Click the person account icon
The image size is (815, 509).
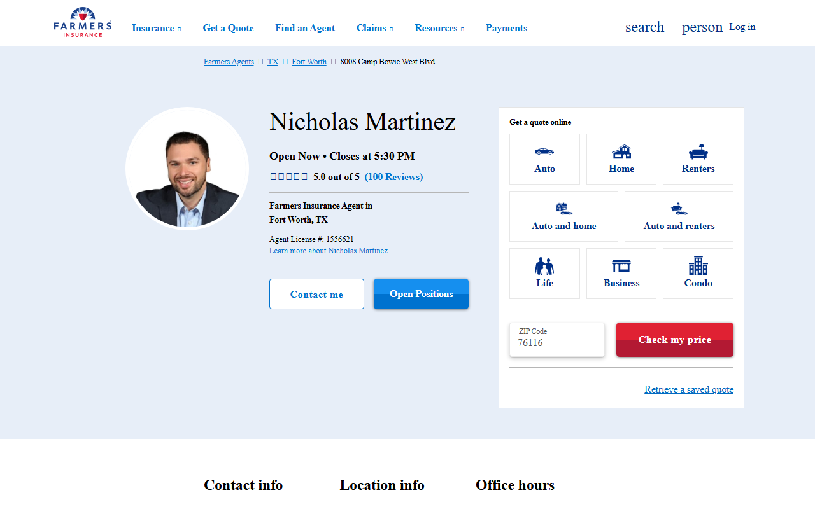[702, 27]
